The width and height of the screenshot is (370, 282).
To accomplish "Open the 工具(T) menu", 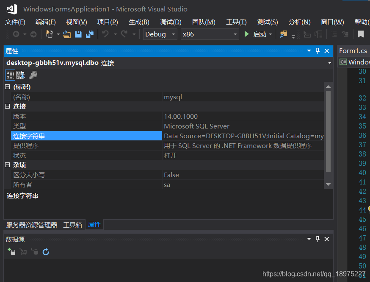I will tap(236, 22).
